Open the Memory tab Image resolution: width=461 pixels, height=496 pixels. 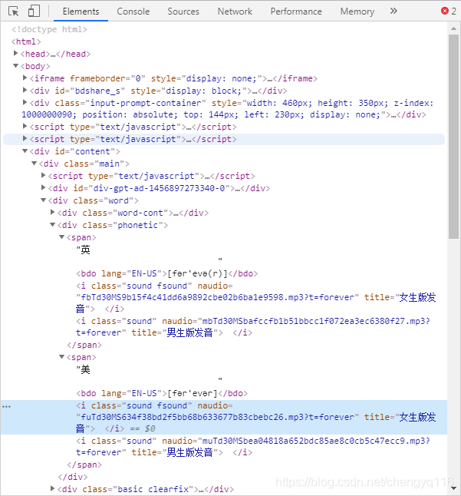coord(357,12)
